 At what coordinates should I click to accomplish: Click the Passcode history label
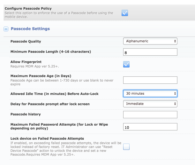26,114
